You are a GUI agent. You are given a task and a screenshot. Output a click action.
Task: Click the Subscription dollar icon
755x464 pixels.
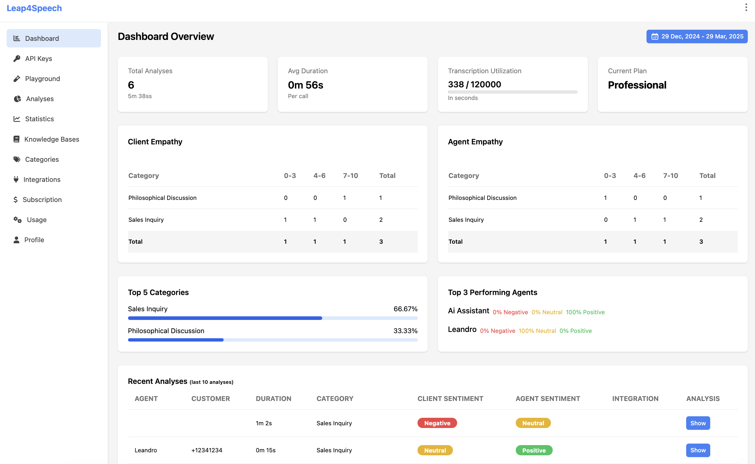pos(15,200)
